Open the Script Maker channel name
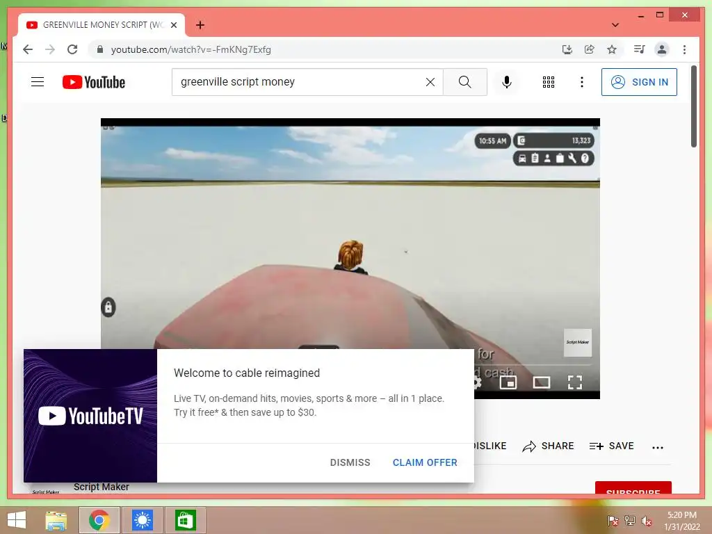 [102, 487]
